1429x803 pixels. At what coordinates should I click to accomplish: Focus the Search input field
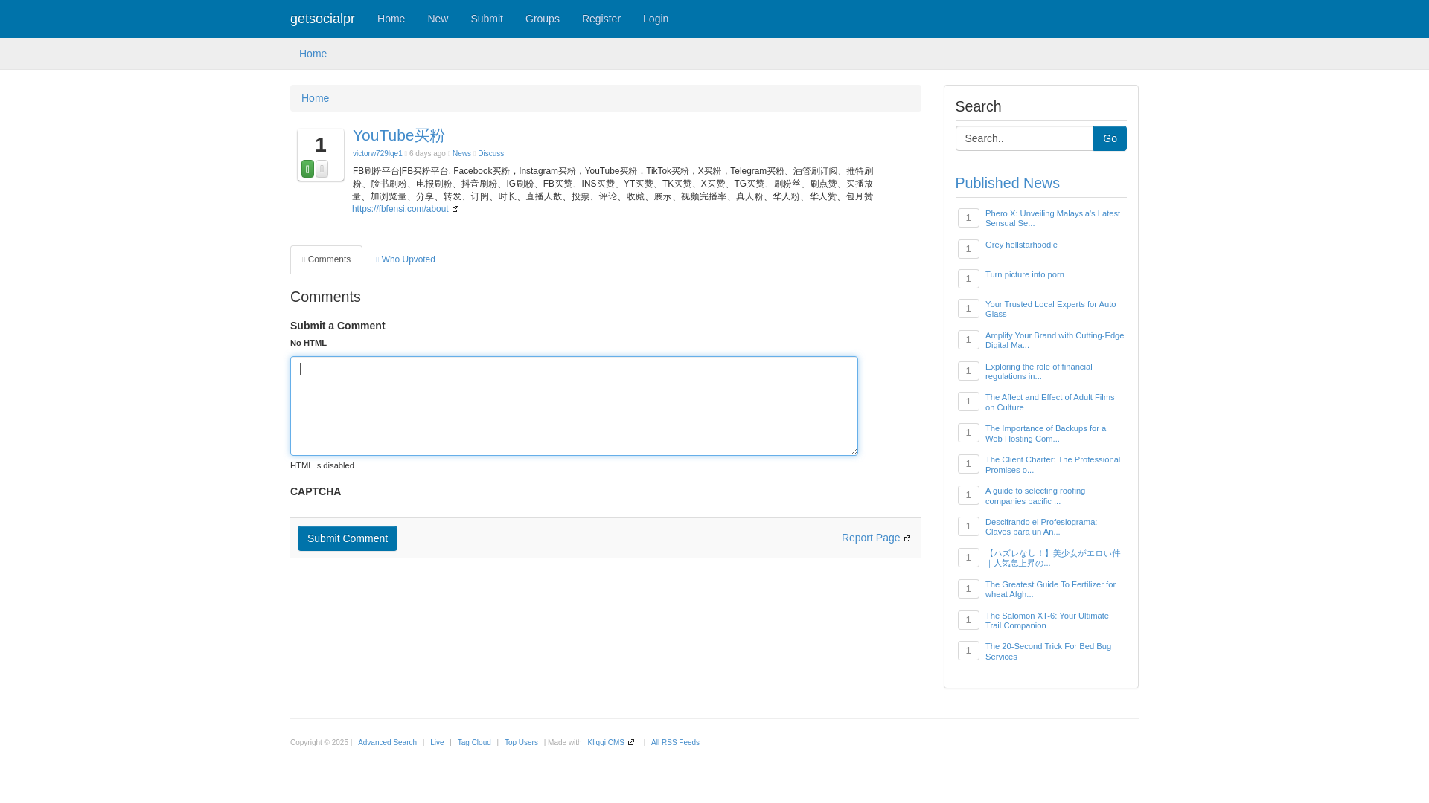(1024, 138)
